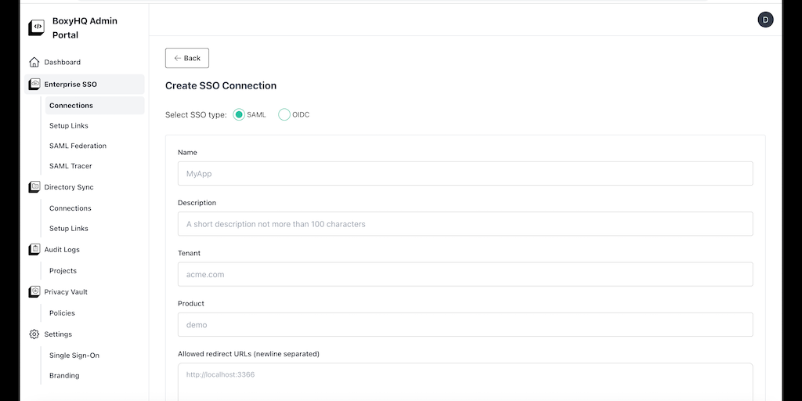Click the Audit Logs icon
The width and height of the screenshot is (802, 401).
34,249
